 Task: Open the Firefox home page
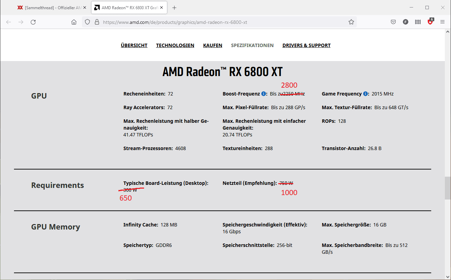pyautogui.click(x=74, y=22)
